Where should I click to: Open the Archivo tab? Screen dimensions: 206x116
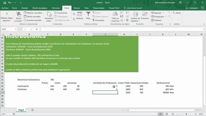tap(5, 8)
